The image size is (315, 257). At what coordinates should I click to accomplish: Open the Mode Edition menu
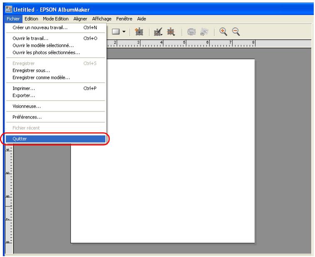coord(56,19)
